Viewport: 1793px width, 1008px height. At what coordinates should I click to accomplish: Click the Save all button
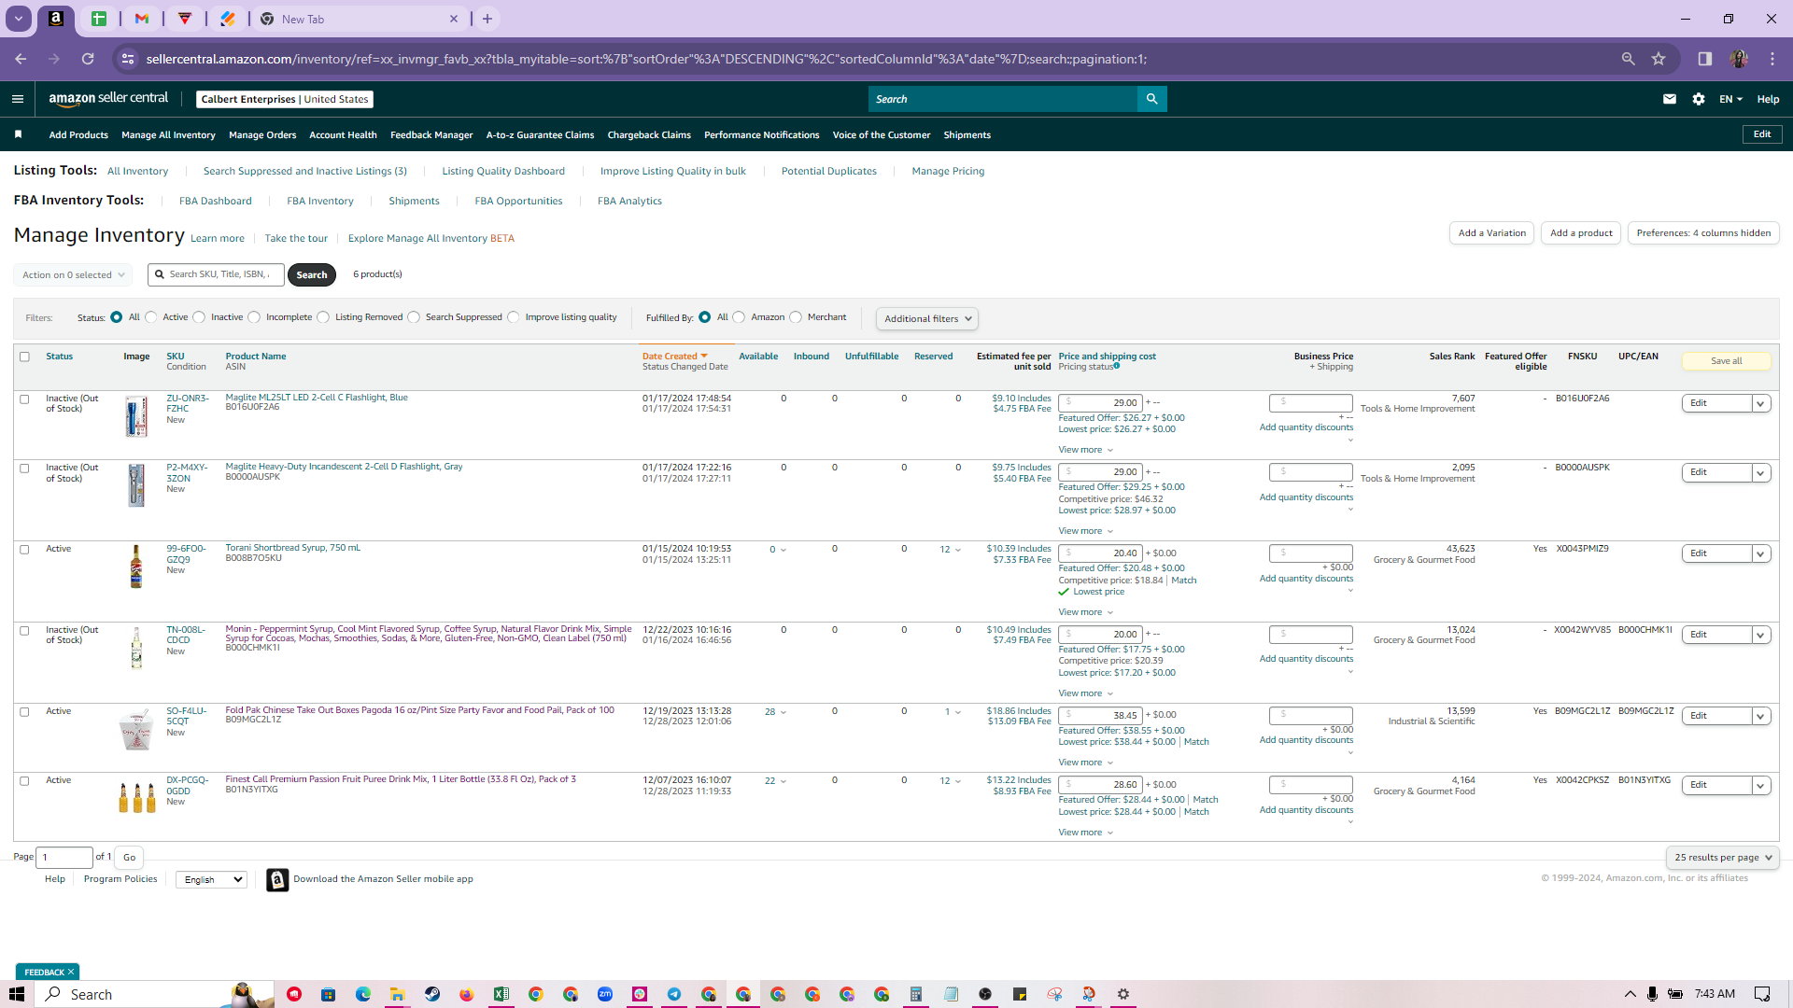1726,361
